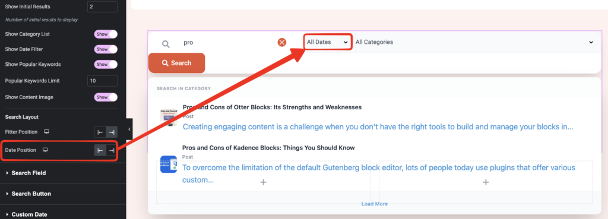This screenshot has height=219, width=608.
Task: Toggle Show Date Filter switch
Action: coord(106,49)
